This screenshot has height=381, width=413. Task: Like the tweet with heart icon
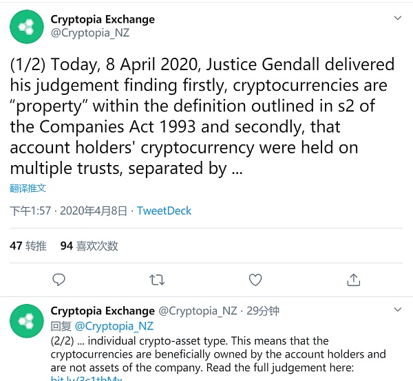click(255, 279)
